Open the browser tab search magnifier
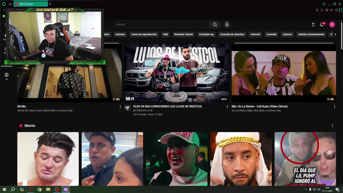This screenshot has height=193, width=343. click(324, 4)
